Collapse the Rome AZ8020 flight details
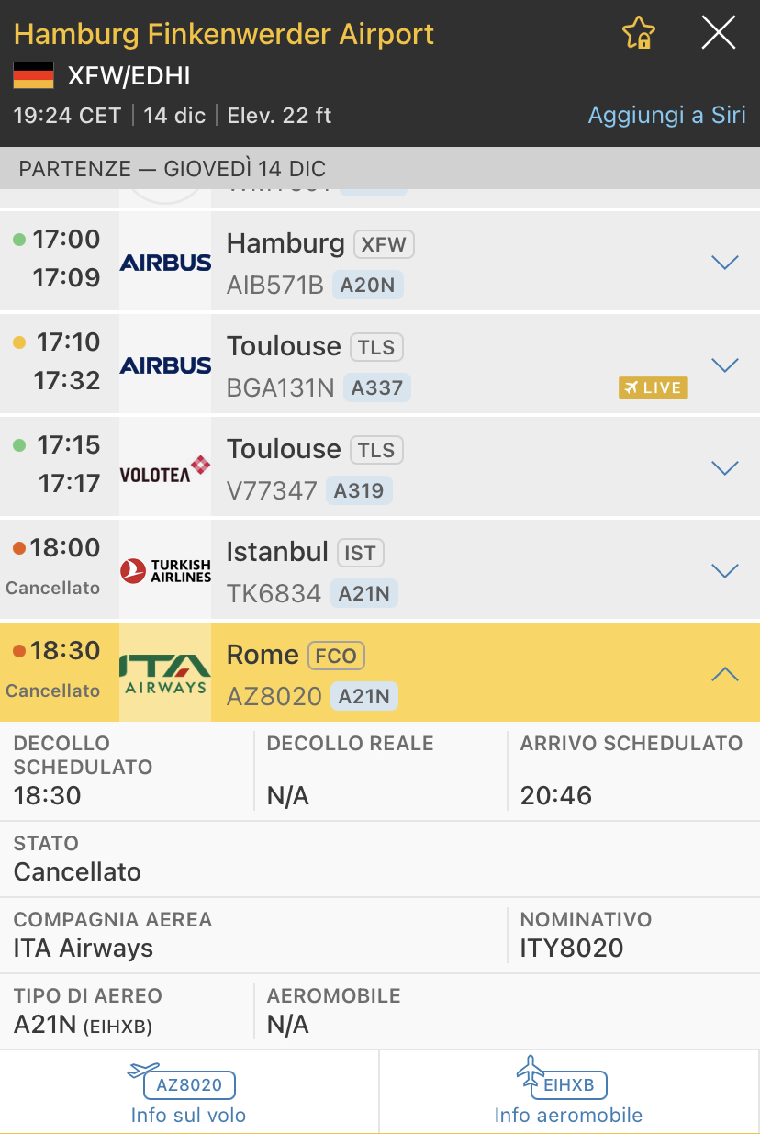The image size is (760, 1134). (725, 674)
